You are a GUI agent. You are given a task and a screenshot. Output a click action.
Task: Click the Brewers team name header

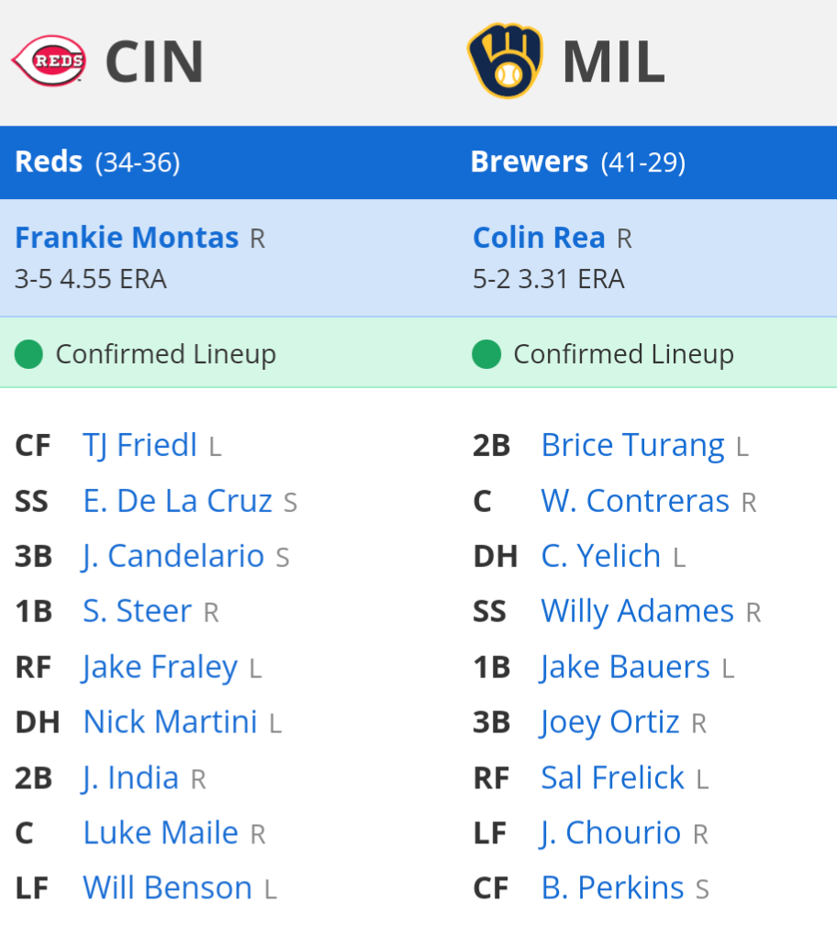[x=530, y=162]
